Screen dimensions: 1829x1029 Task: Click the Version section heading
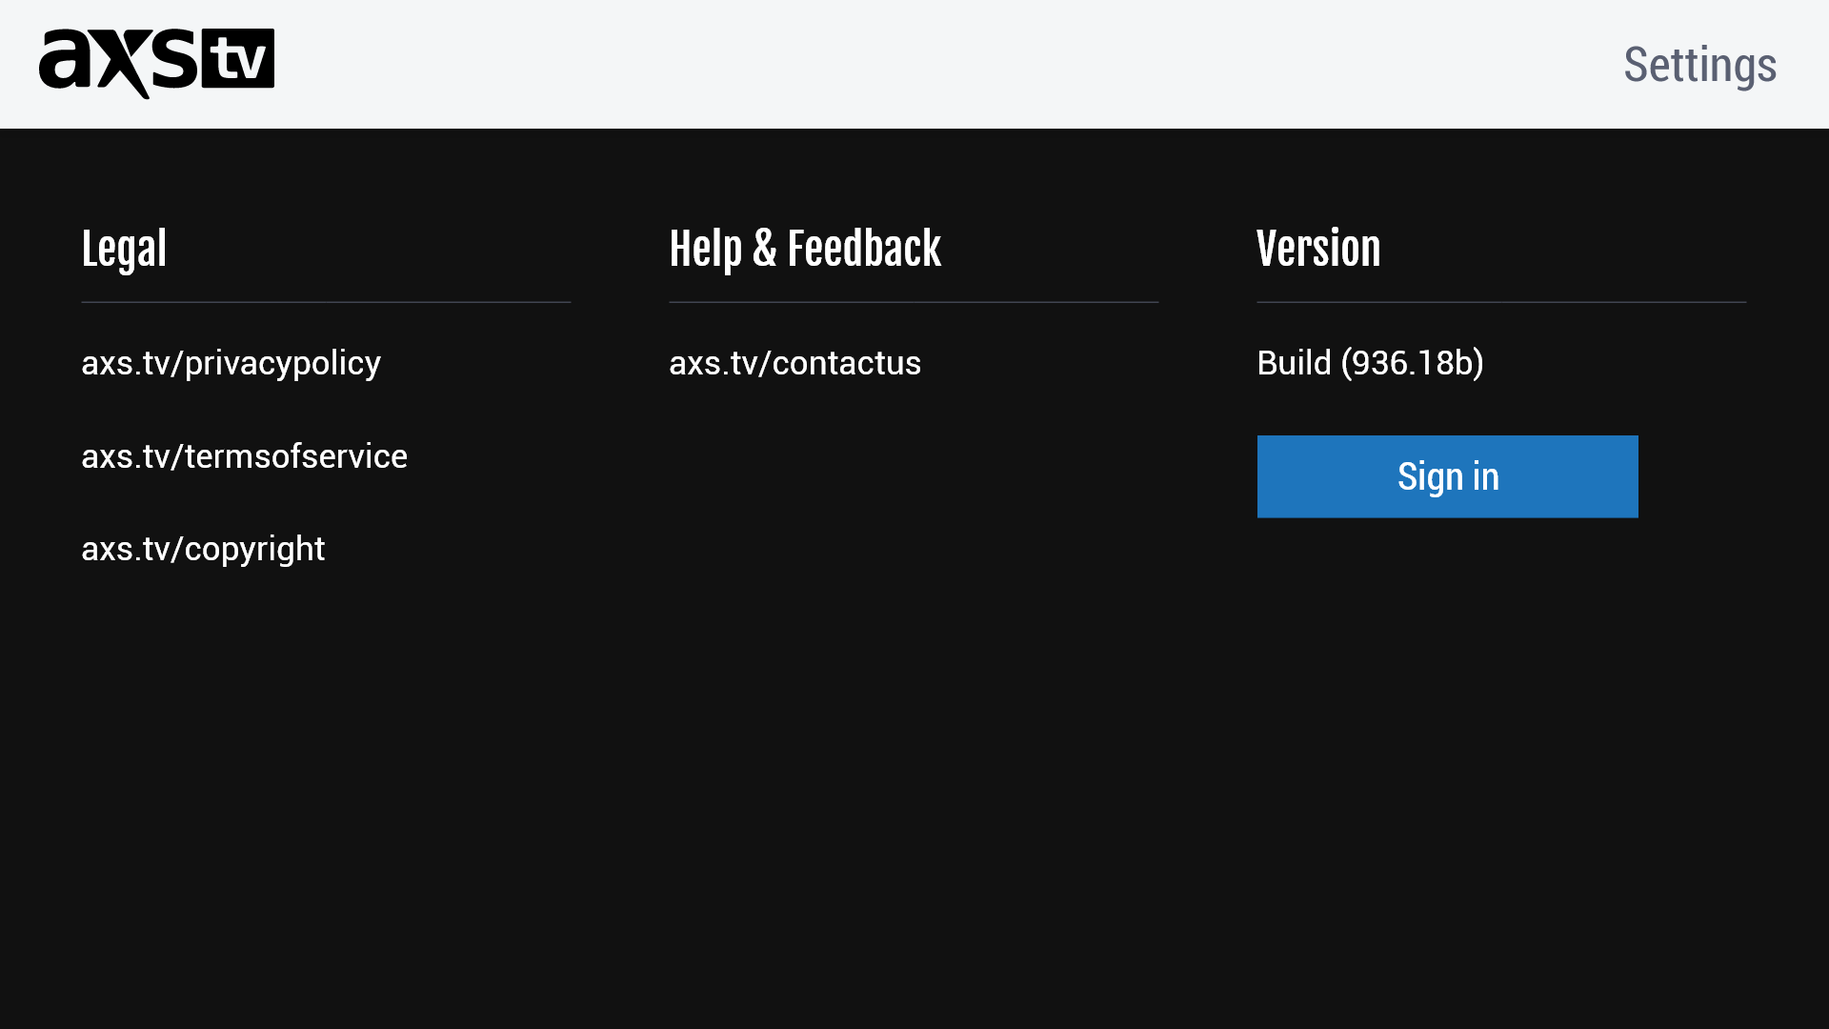tap(1319, 248)
